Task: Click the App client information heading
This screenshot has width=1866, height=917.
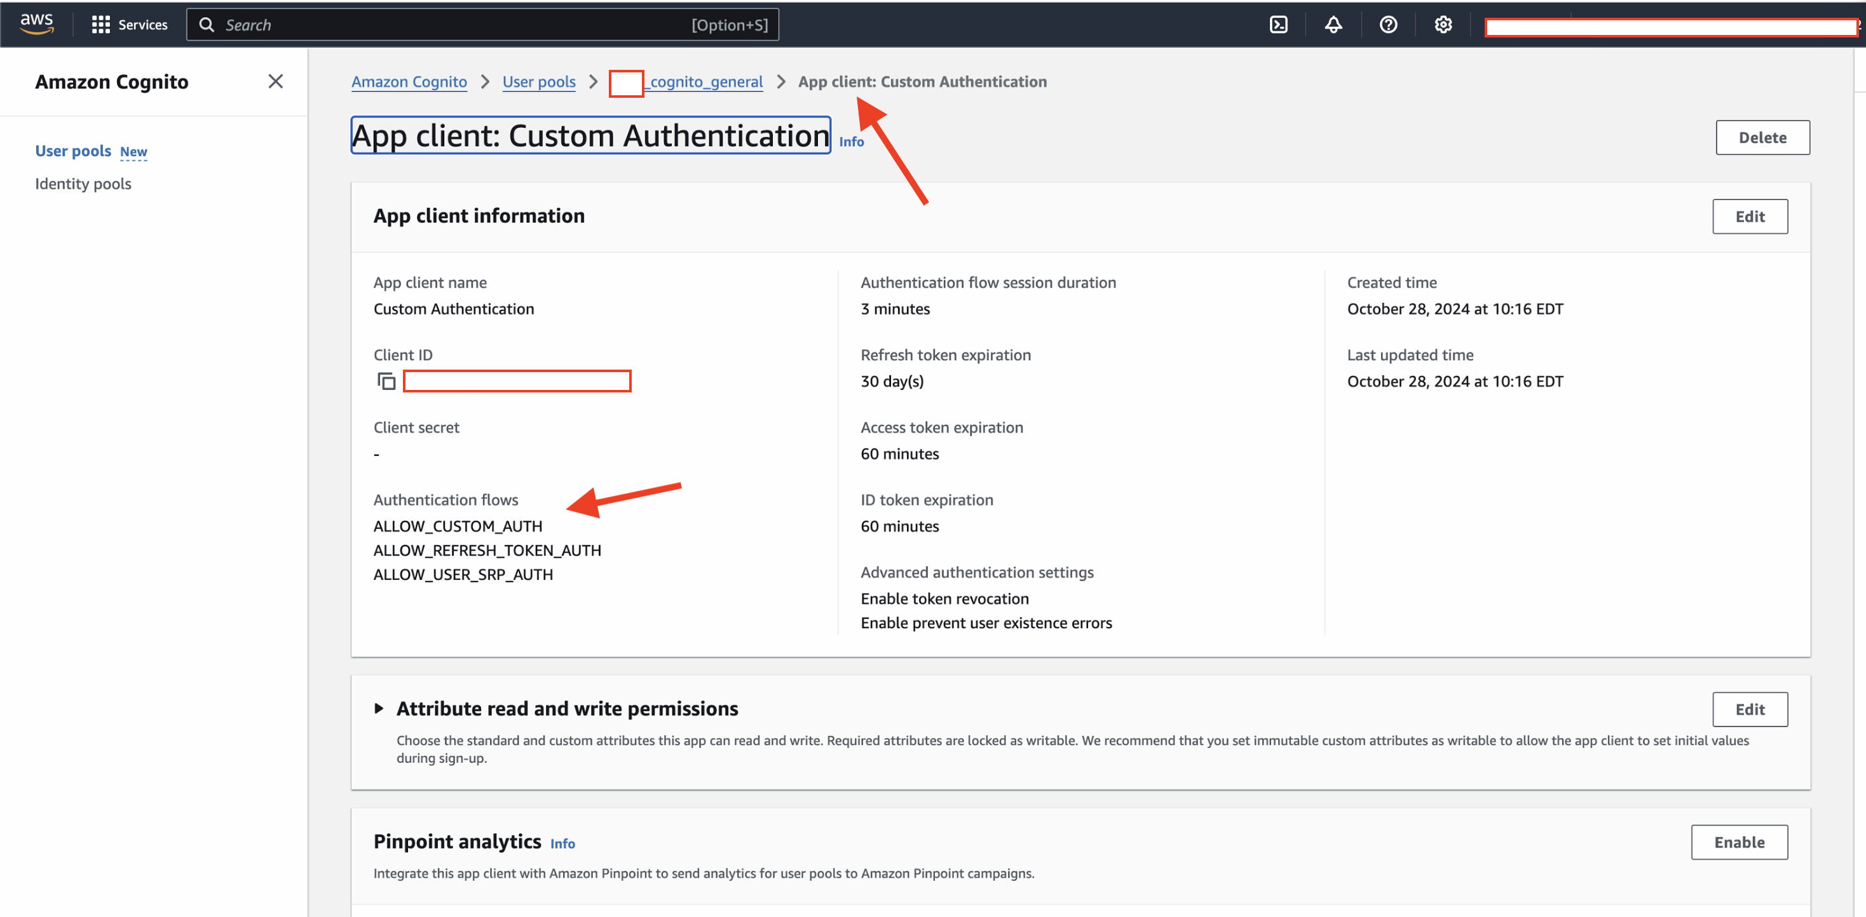Action: coord(479,216)
